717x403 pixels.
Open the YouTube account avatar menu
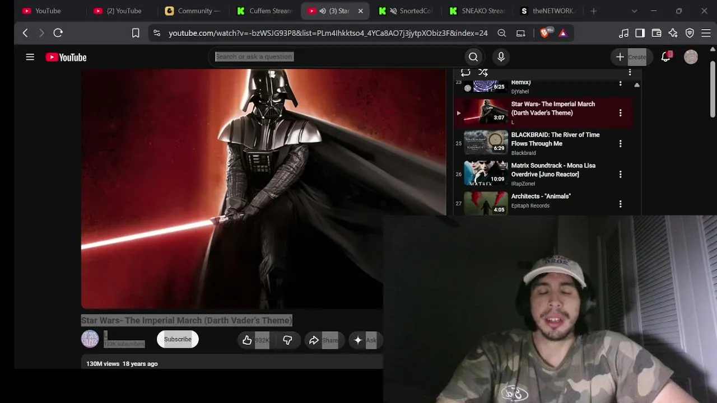[x=691, y=57]
